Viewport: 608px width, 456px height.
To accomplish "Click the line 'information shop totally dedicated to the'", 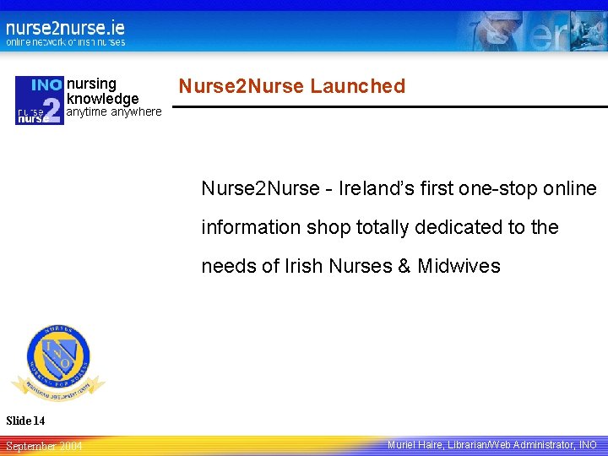I will pyautogui.click(x=380, y=228).
